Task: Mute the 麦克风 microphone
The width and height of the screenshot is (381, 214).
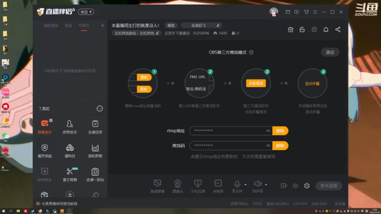Action: coord(237,186)
